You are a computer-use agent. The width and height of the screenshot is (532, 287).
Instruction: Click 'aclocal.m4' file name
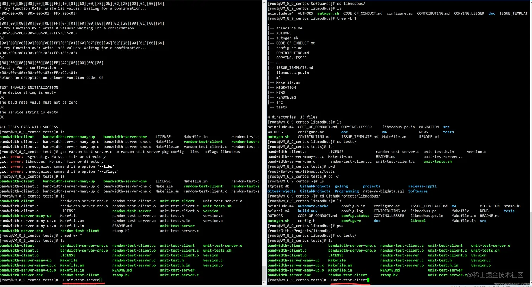click(279, 211)
